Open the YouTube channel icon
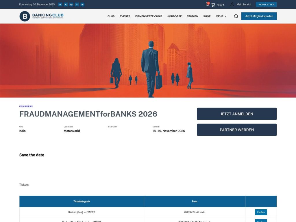This screenshot has height=222, width=296. [x=71, y=4]
